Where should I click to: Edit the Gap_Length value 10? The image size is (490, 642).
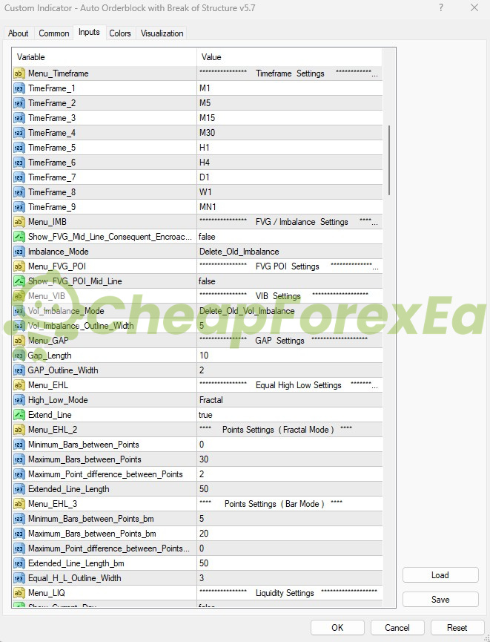click(x=290, y=356)
